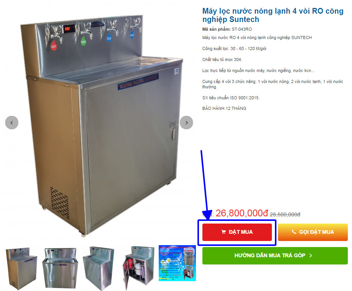Click the green WARM tap label on the image
Screen dimensions: 352x291
coord(83,41)
